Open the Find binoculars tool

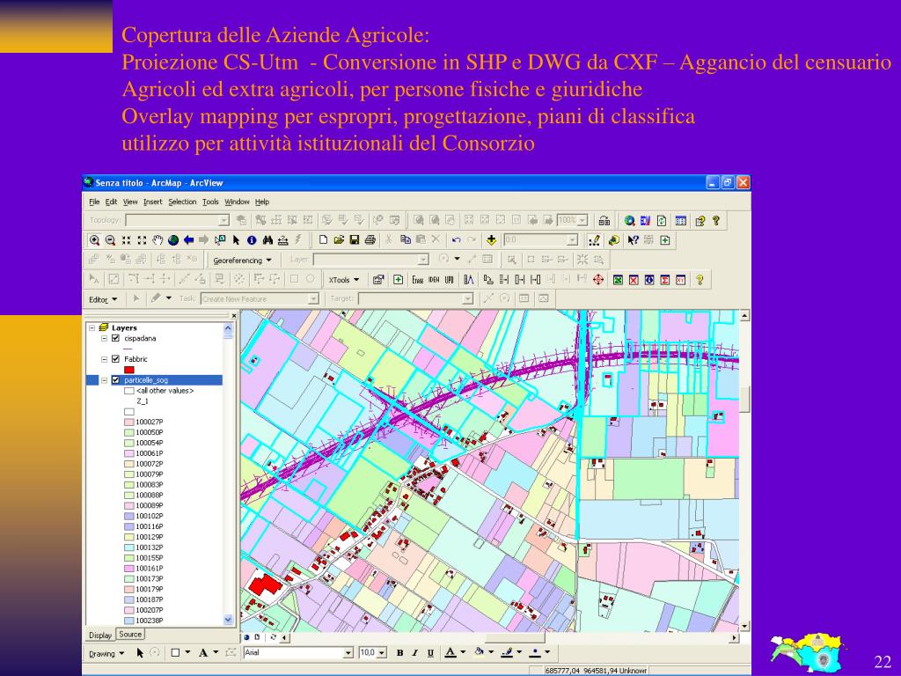pos(267,240)
